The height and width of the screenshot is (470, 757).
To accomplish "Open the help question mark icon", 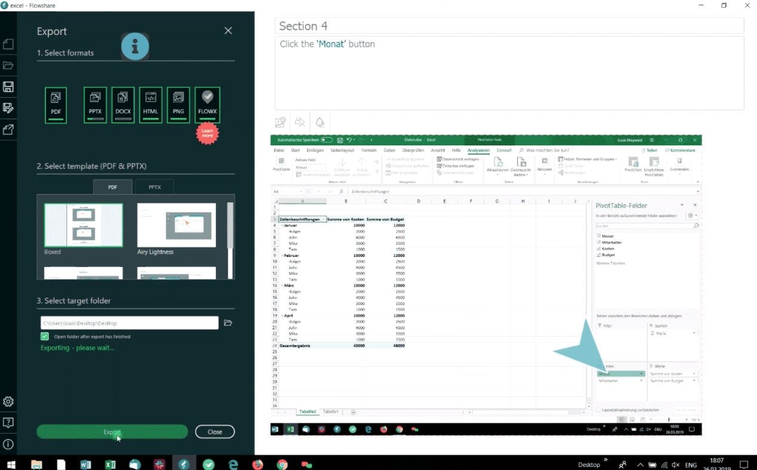I will pyautogui.click(x=8, y=422).
